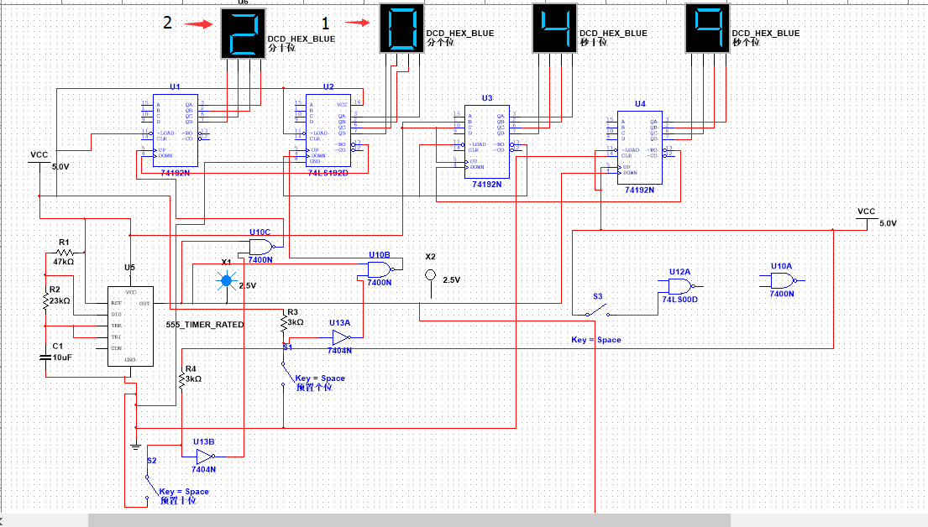928x527 pixels.
Task: Select the ground symbol
Action: 135,446
